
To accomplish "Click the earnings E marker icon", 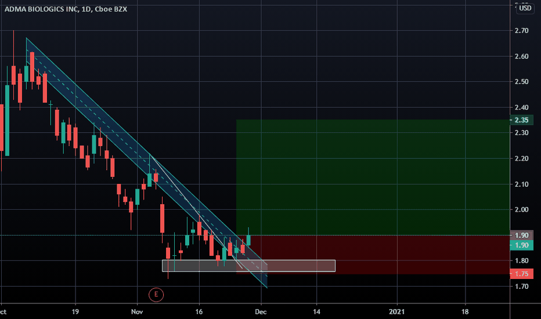I will (156, 295).
